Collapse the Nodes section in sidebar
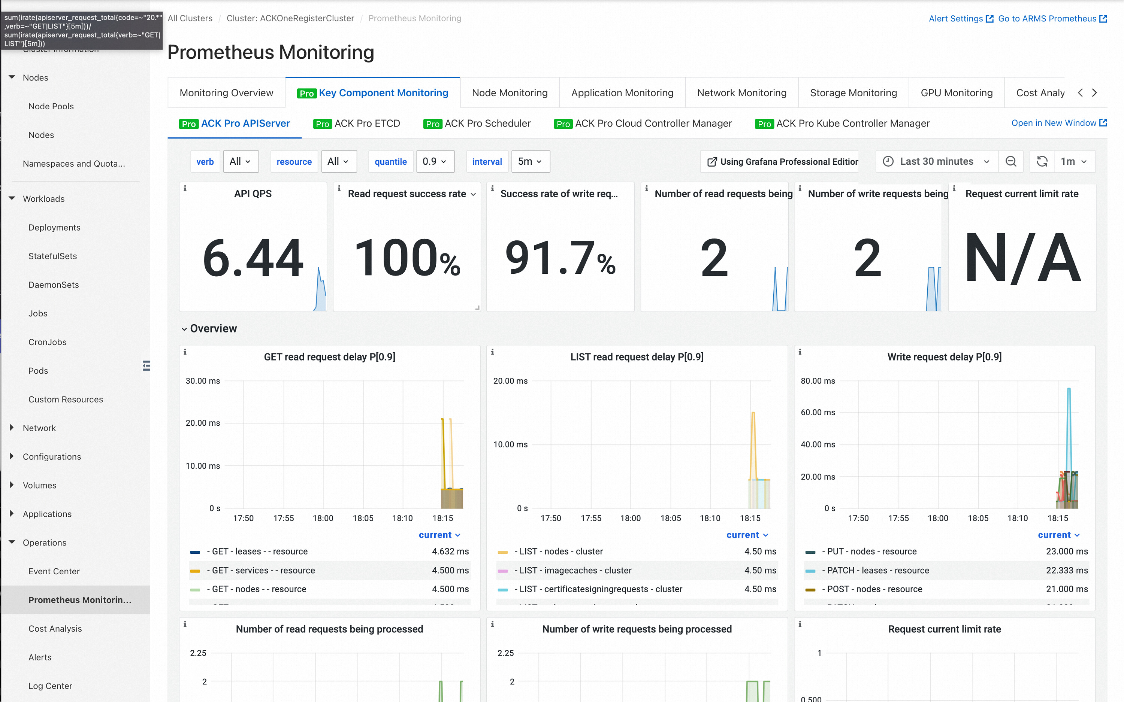Image resolution: width=1124 pixels, height=702 pixels. pyautogui.click(x=12, y=77)
